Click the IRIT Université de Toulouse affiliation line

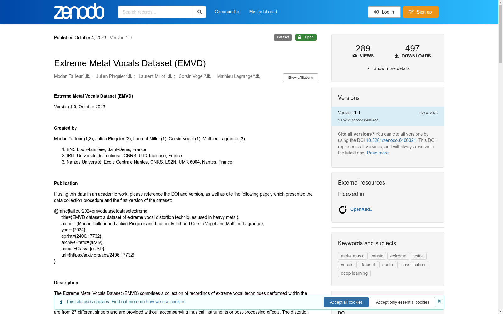coord(124,156)
